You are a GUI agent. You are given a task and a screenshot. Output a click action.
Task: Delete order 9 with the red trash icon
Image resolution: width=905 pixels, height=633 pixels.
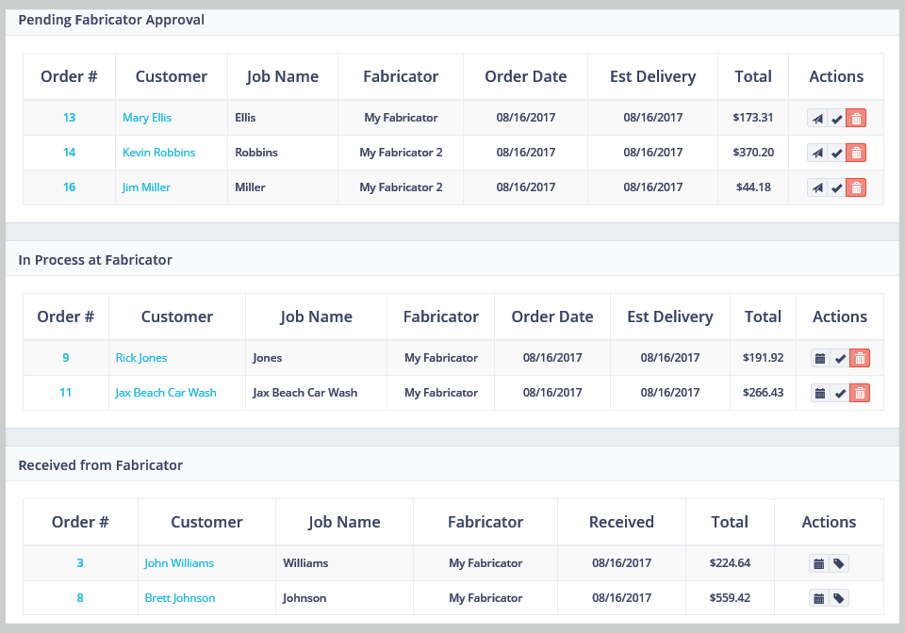pyautogui.click(x=860, y=358)
